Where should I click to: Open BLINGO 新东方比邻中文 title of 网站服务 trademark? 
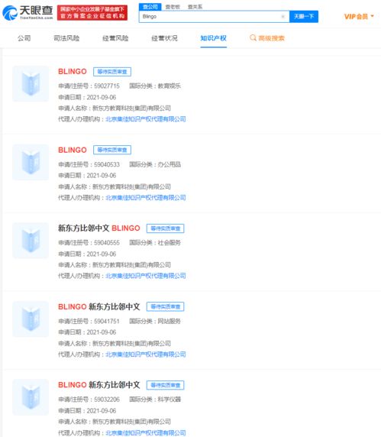tap(99, 306)
